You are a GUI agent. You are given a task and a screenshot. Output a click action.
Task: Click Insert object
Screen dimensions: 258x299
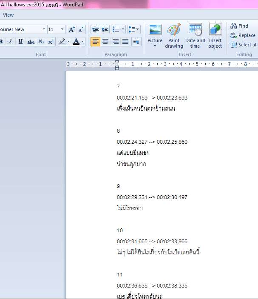215,35
